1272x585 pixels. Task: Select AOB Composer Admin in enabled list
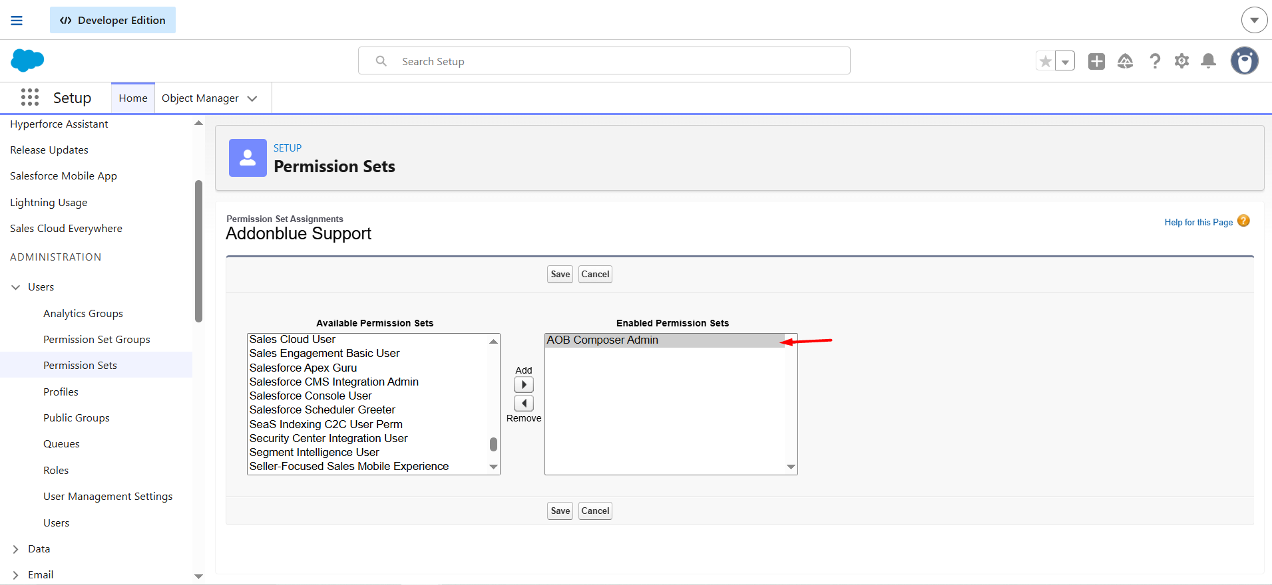[x=665, y=340]
